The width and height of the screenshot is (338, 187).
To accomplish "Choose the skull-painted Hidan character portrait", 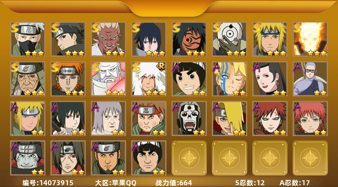I will click(x=189, y=118).
